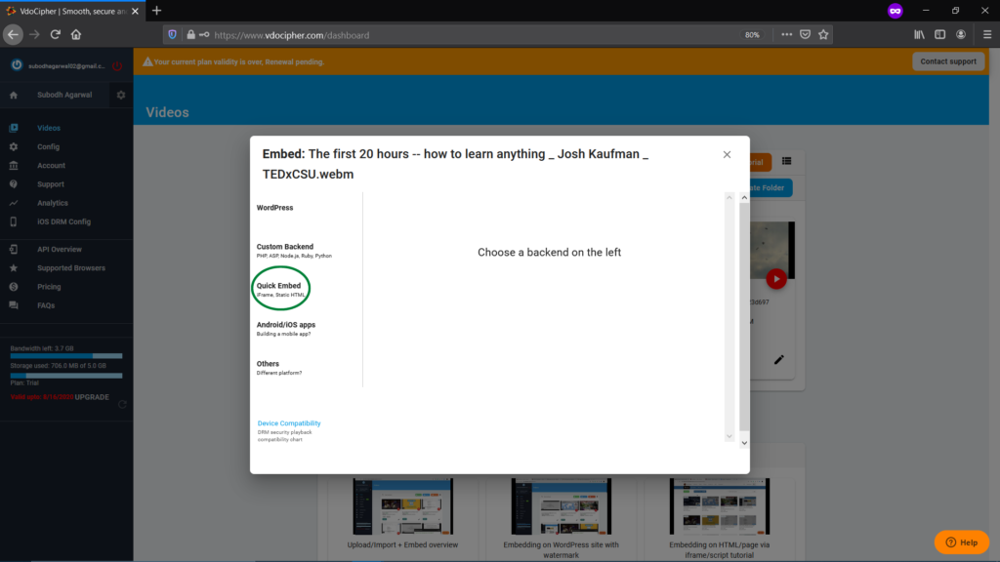Image resolution: width=1000 pixels, height=562 pixels.
Task: Click home icon beside Subodh Agarwal
Action: click(x=14, y=95)
